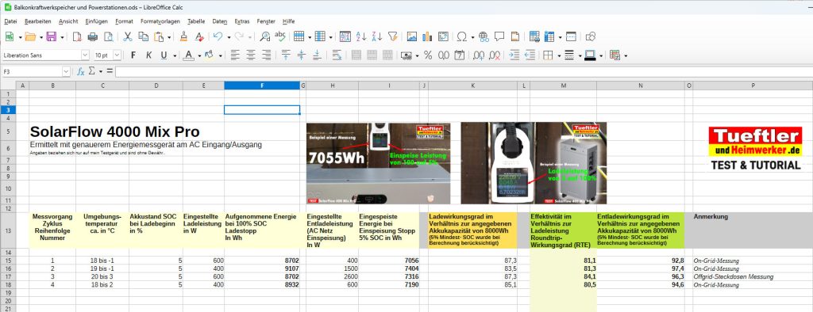Screen dimensions: 813x312
Task: Open Find and Replace
Action: [265, 36]
